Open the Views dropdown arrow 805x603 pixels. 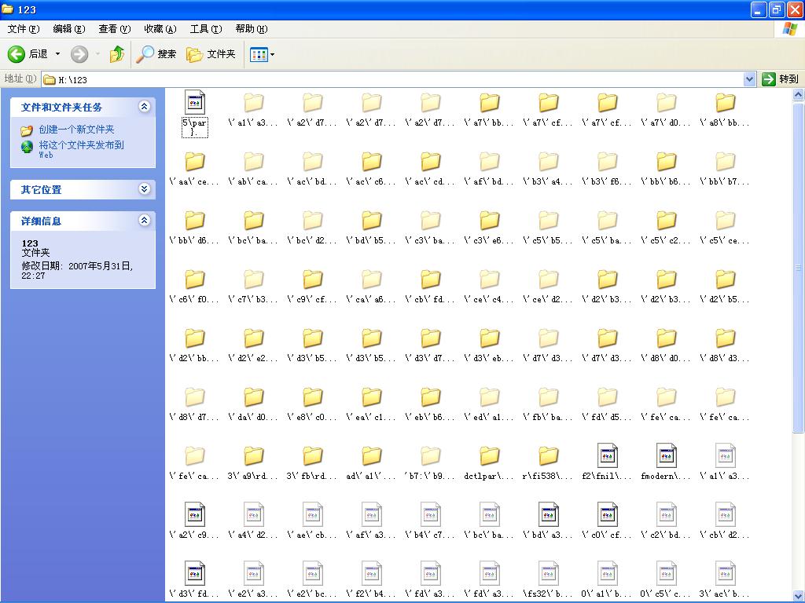tap(273, 55)
